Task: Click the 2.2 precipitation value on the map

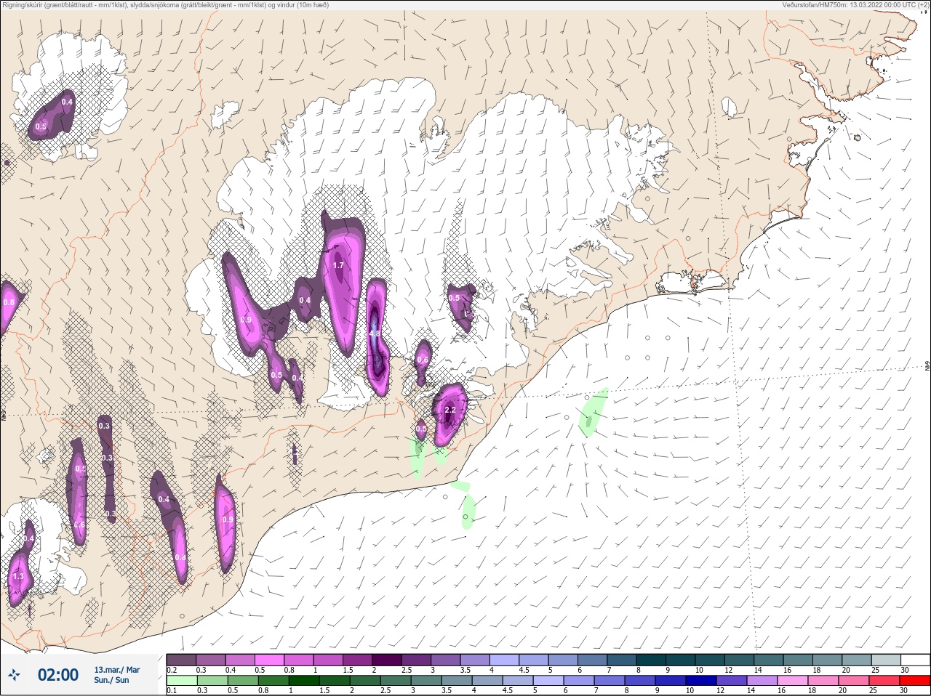Action: tap(449, 410)
